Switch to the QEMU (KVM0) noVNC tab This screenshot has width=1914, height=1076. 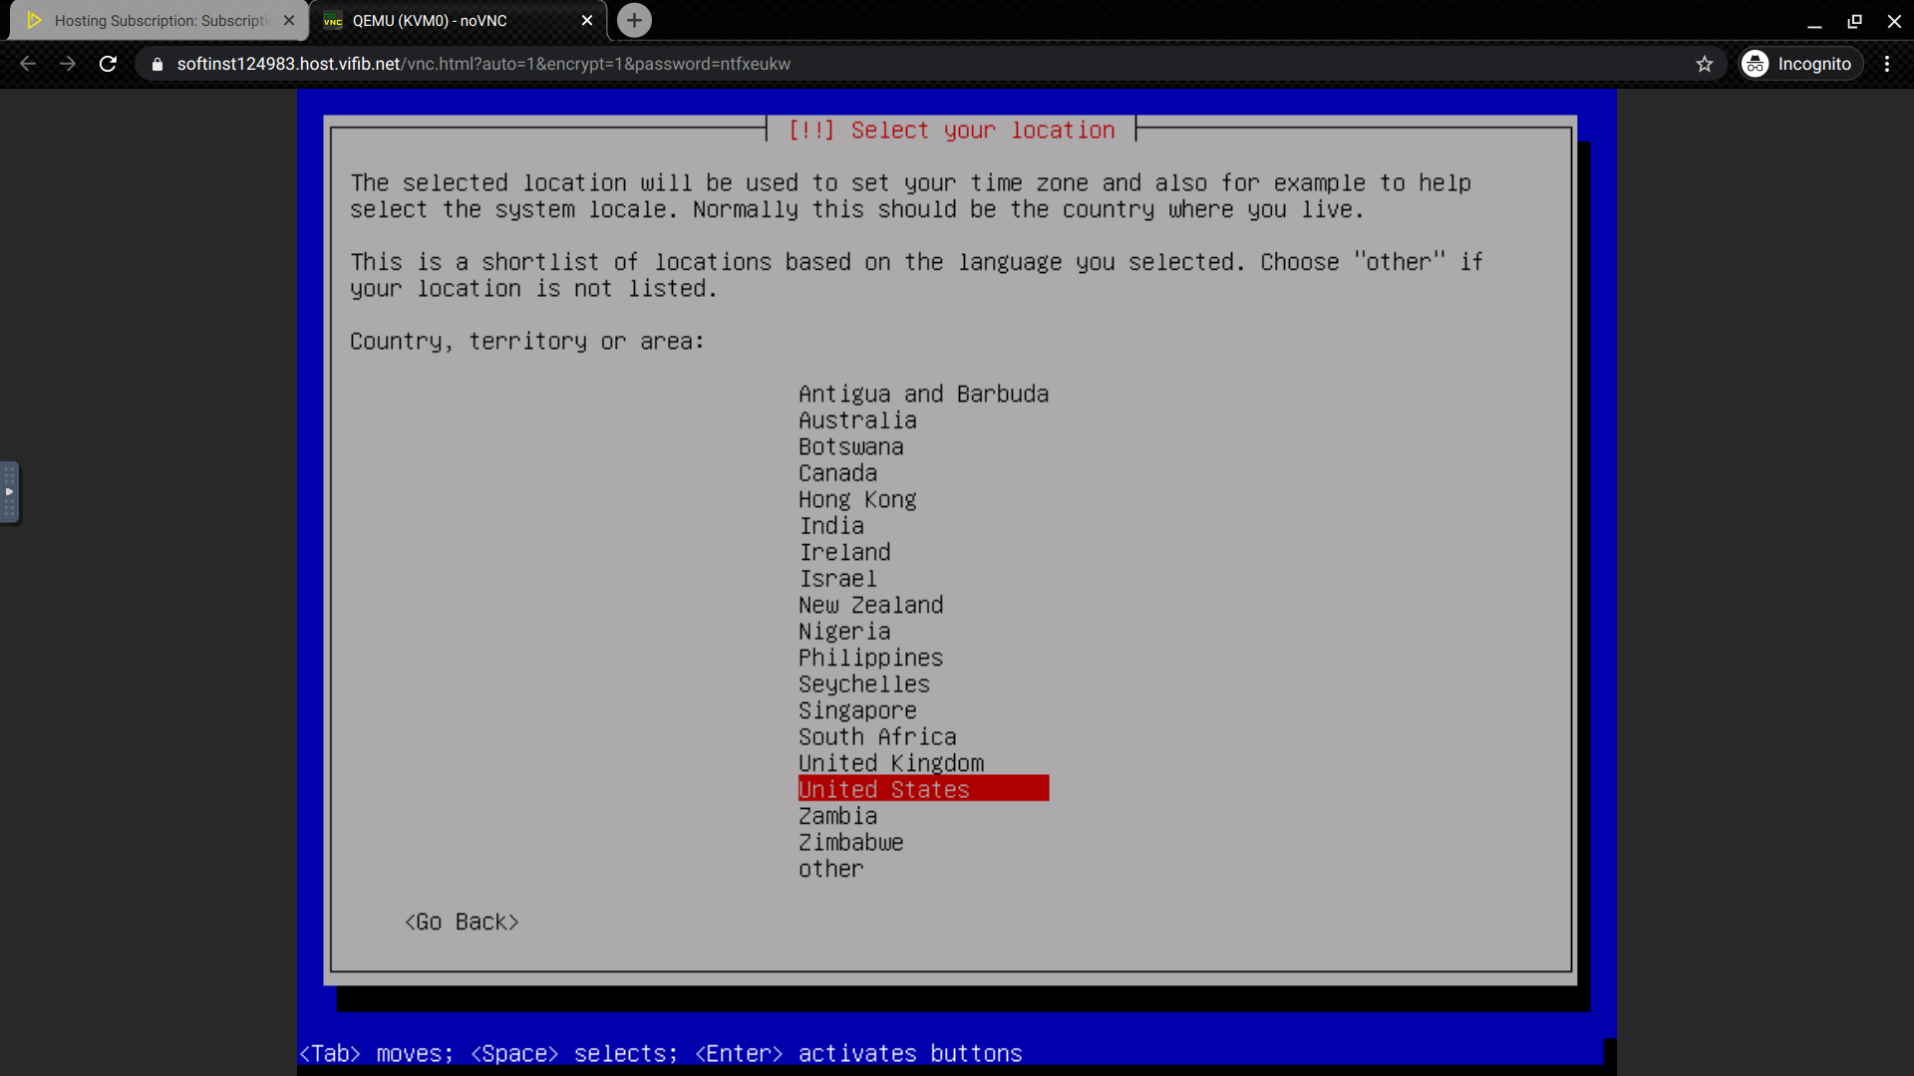[x=459, y=20]
